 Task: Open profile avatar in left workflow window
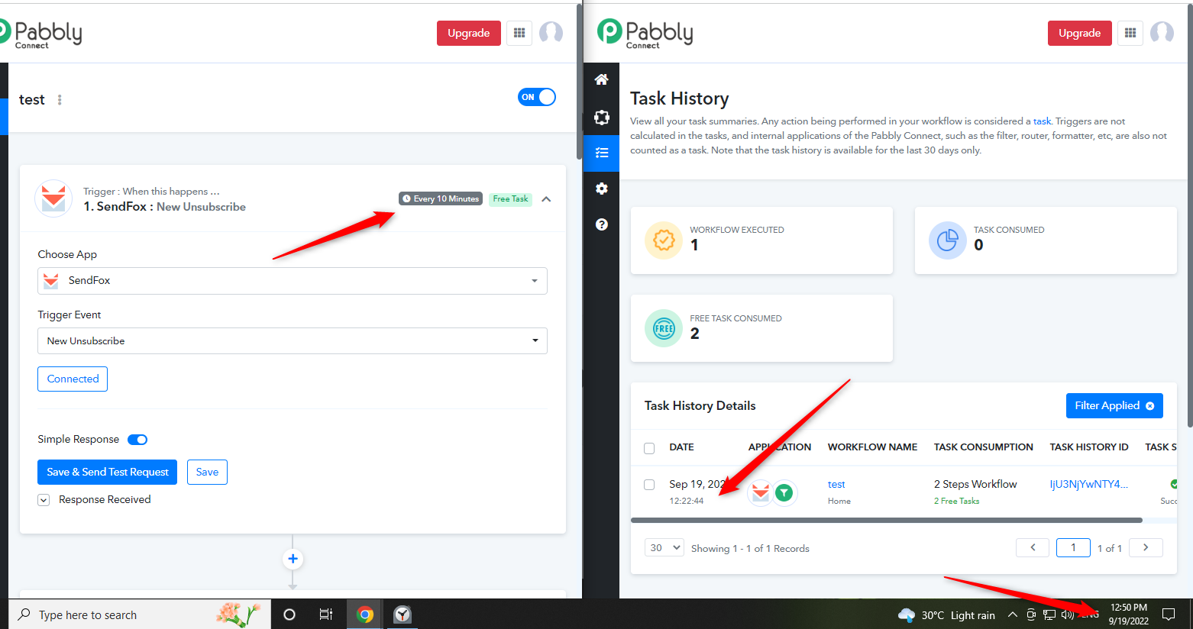pyautogui.click(x=551, y=33)
